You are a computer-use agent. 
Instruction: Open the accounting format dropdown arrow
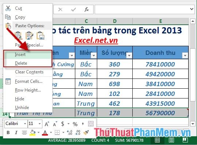(x=68, y=124)
